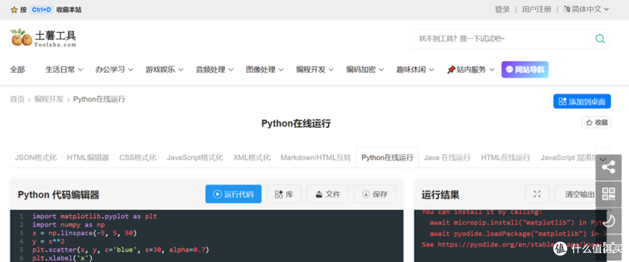The height and width of the screenshot is (262, 629).
Task: Open the 简体中文 language dropdown
Action: coord(586,9)
